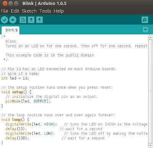Image resolution: width=153 pixels, height=148 pixels.
Task: Click the window title 'Blink | Arduino 1.0.5'
Action: [44, 3]
